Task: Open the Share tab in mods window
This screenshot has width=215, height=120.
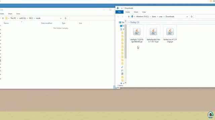Action: point(10,14)
